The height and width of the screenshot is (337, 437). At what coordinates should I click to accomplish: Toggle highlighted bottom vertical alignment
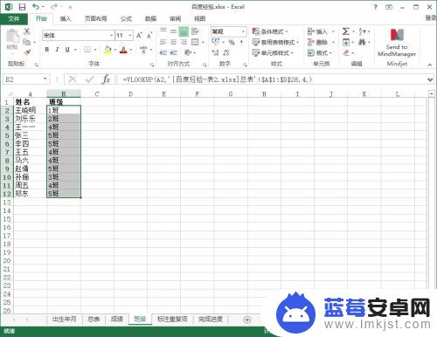coord(184,31)
